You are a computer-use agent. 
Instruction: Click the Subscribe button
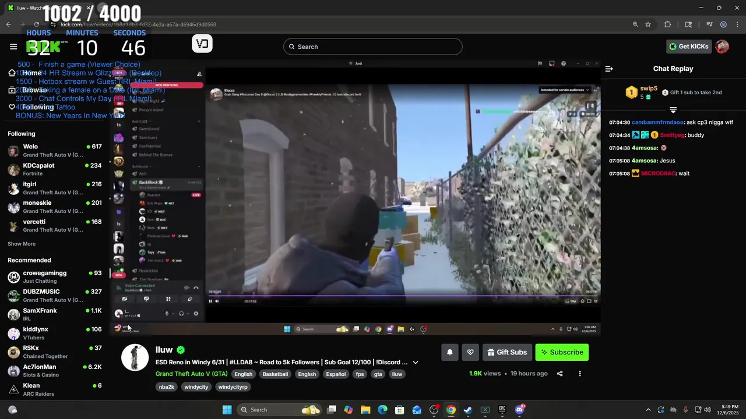[x=562, y=352]
